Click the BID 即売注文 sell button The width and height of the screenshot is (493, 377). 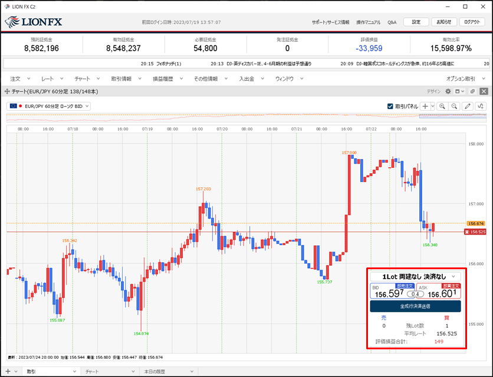392,291
